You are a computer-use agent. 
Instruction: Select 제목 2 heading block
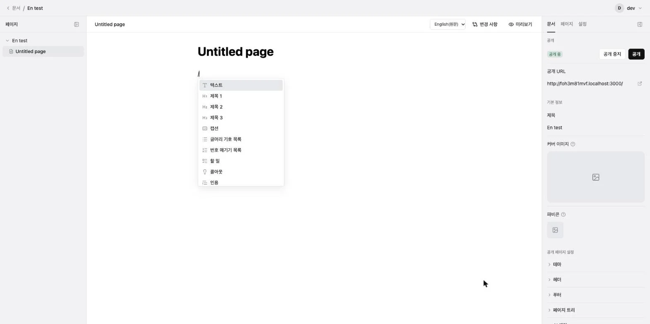click(x=241, y=107)
